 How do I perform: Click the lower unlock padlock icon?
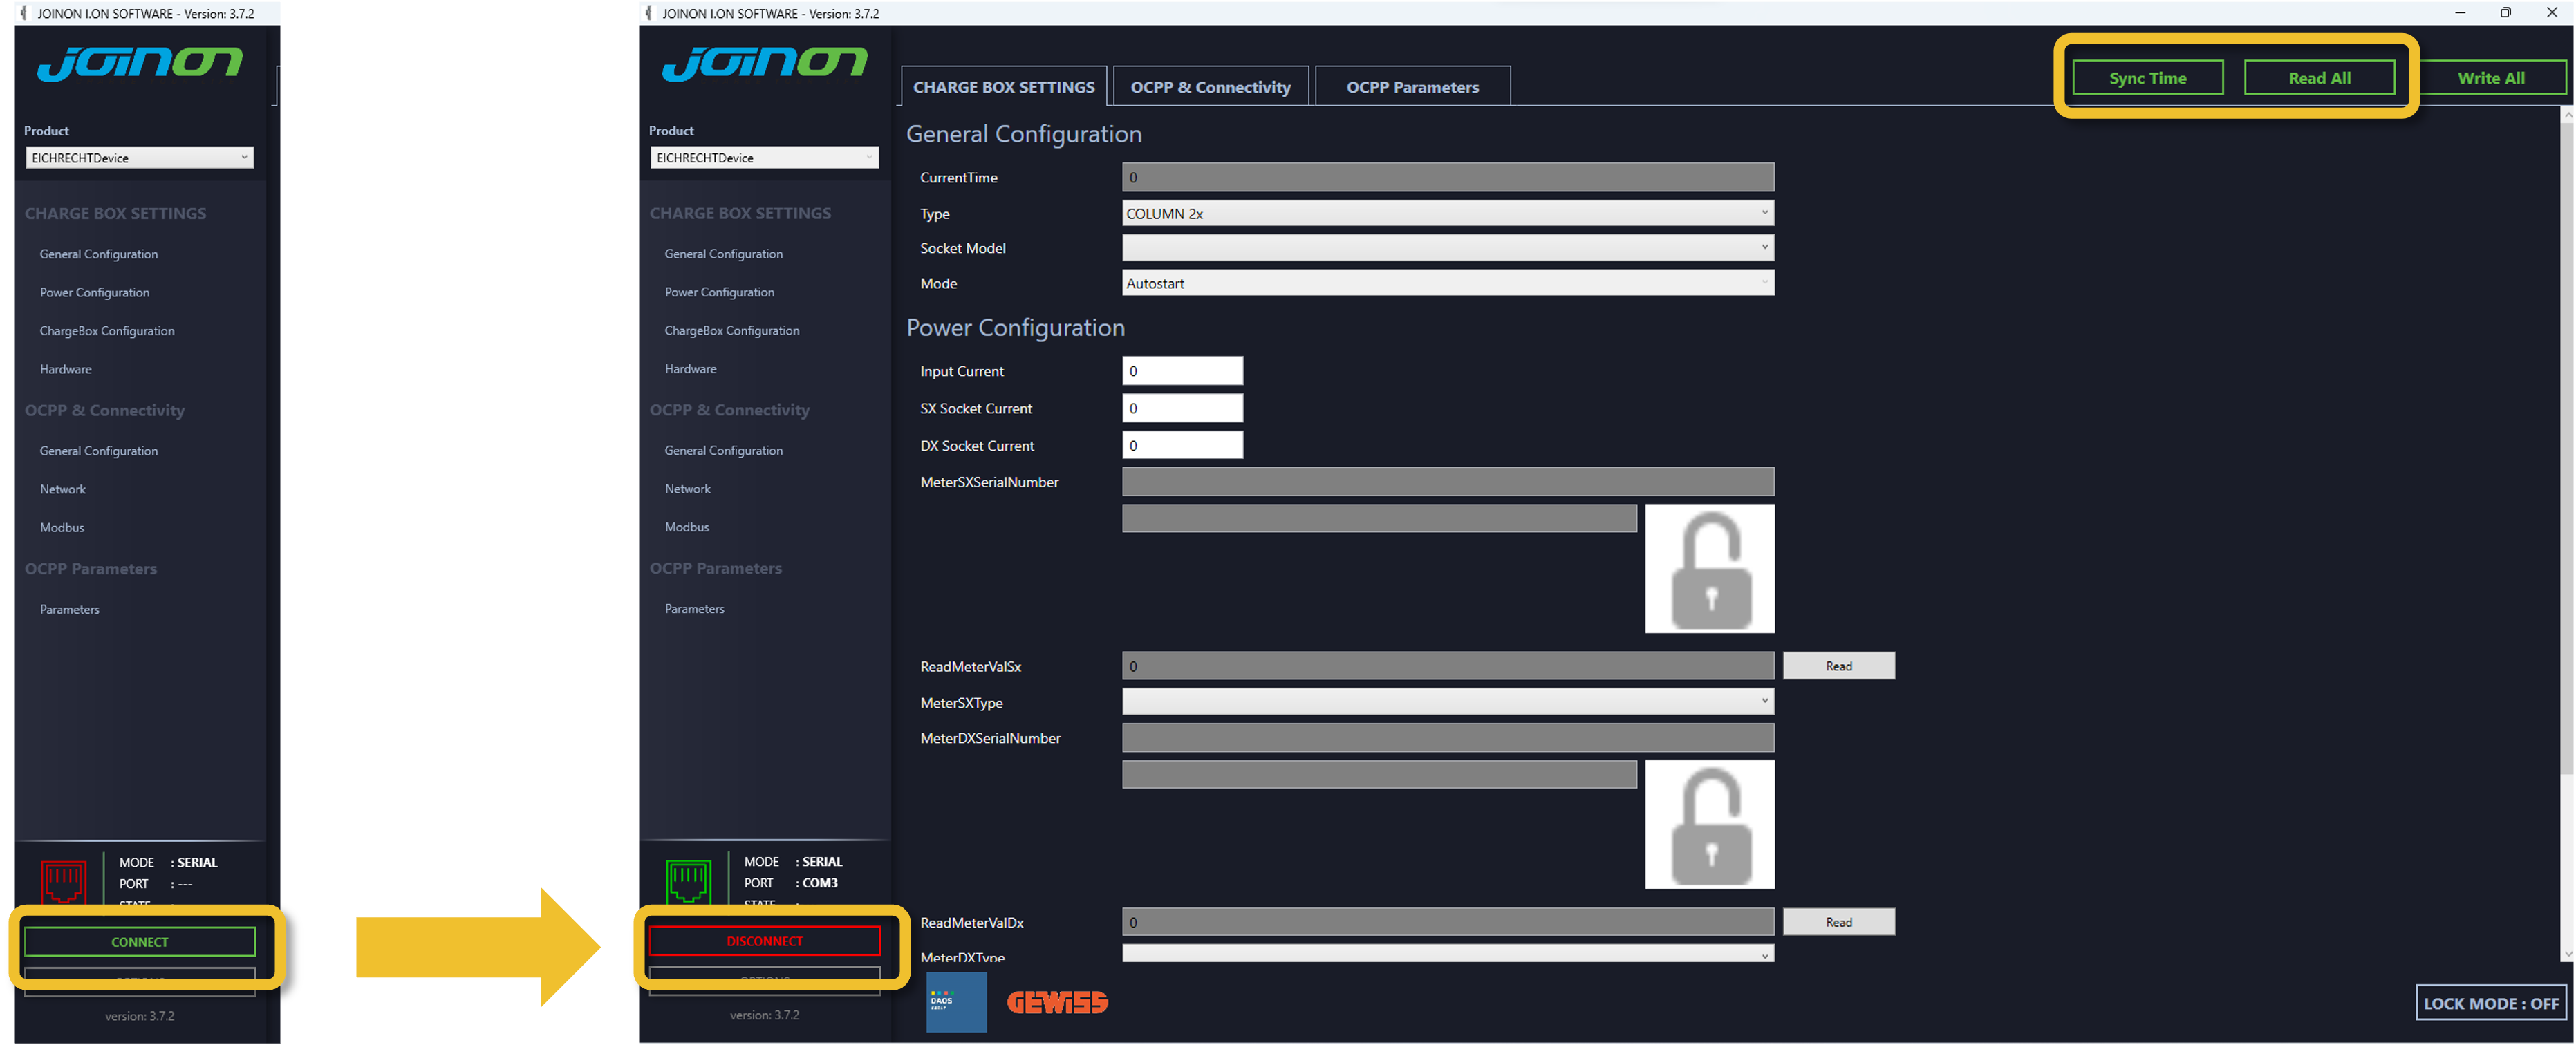click(x=1709, y=824)
